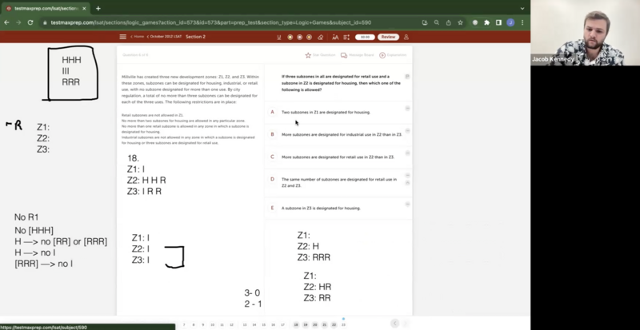The width and height of the screenshot is (640, 330).
Task: Pick answer choice E
Action: [272, 208]
